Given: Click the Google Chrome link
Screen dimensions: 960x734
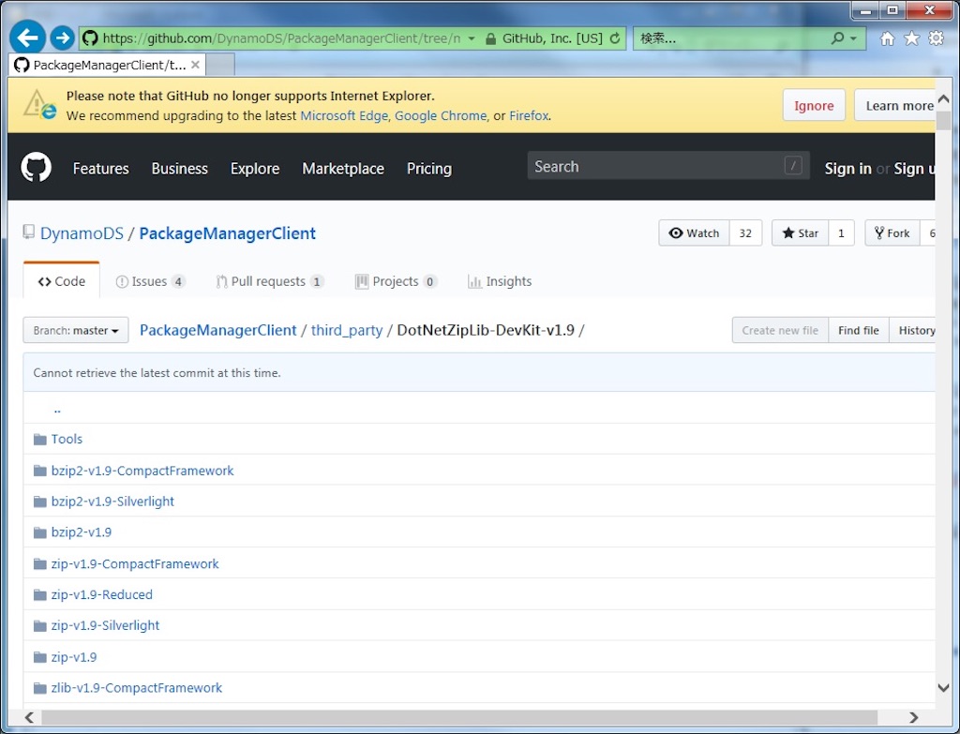Looking at the screenshot, I should point(441,115).
